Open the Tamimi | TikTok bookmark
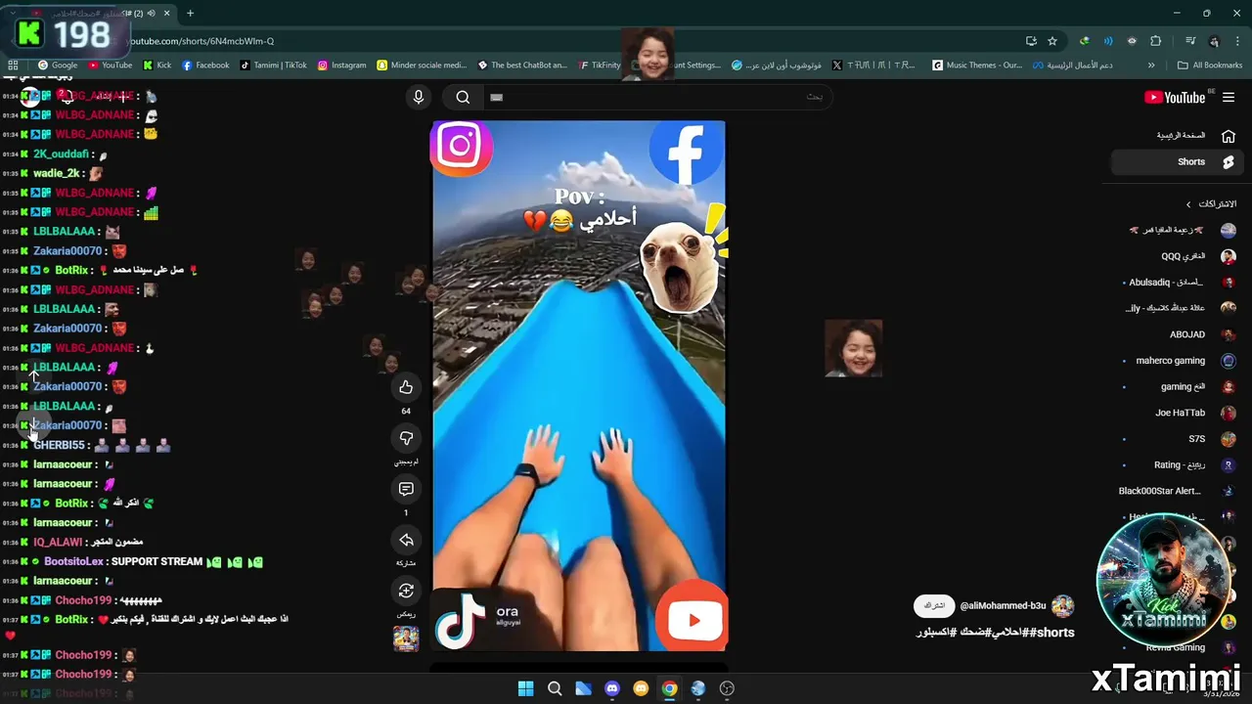The width and height of the screenshot is (1252, 704). [273, 66]
